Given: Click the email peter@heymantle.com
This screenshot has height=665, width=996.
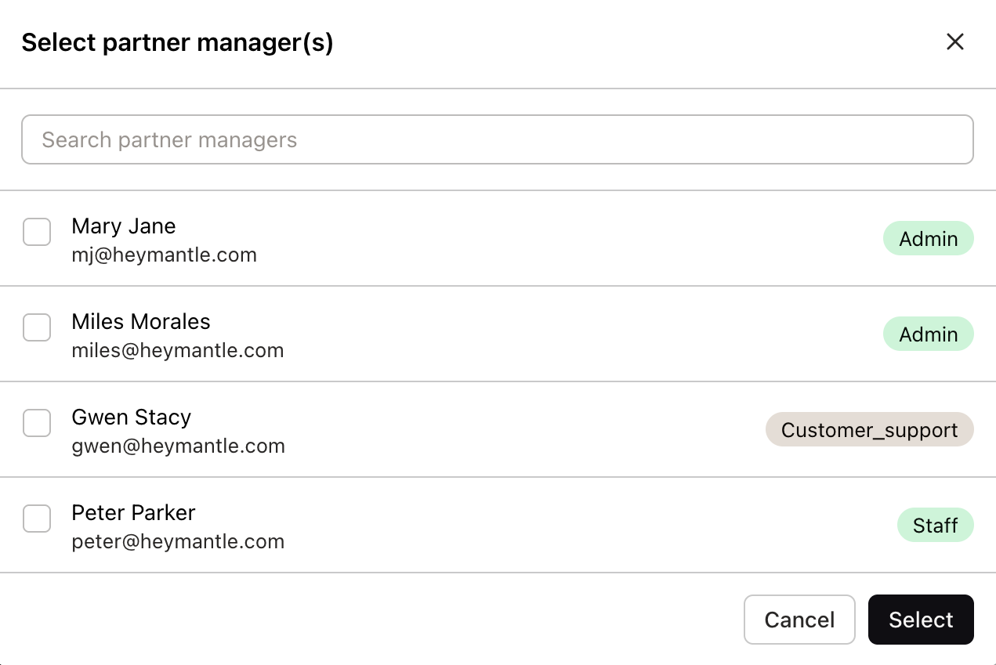Looking at the screenshot, I should coord(178,541).
